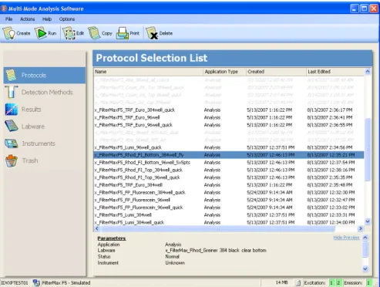Select x_FilterMaxF5_Rhod_FI_Bottom_96well_5xSpts protocol
Screen dimensions: 380x287
(x=229, y=163)
